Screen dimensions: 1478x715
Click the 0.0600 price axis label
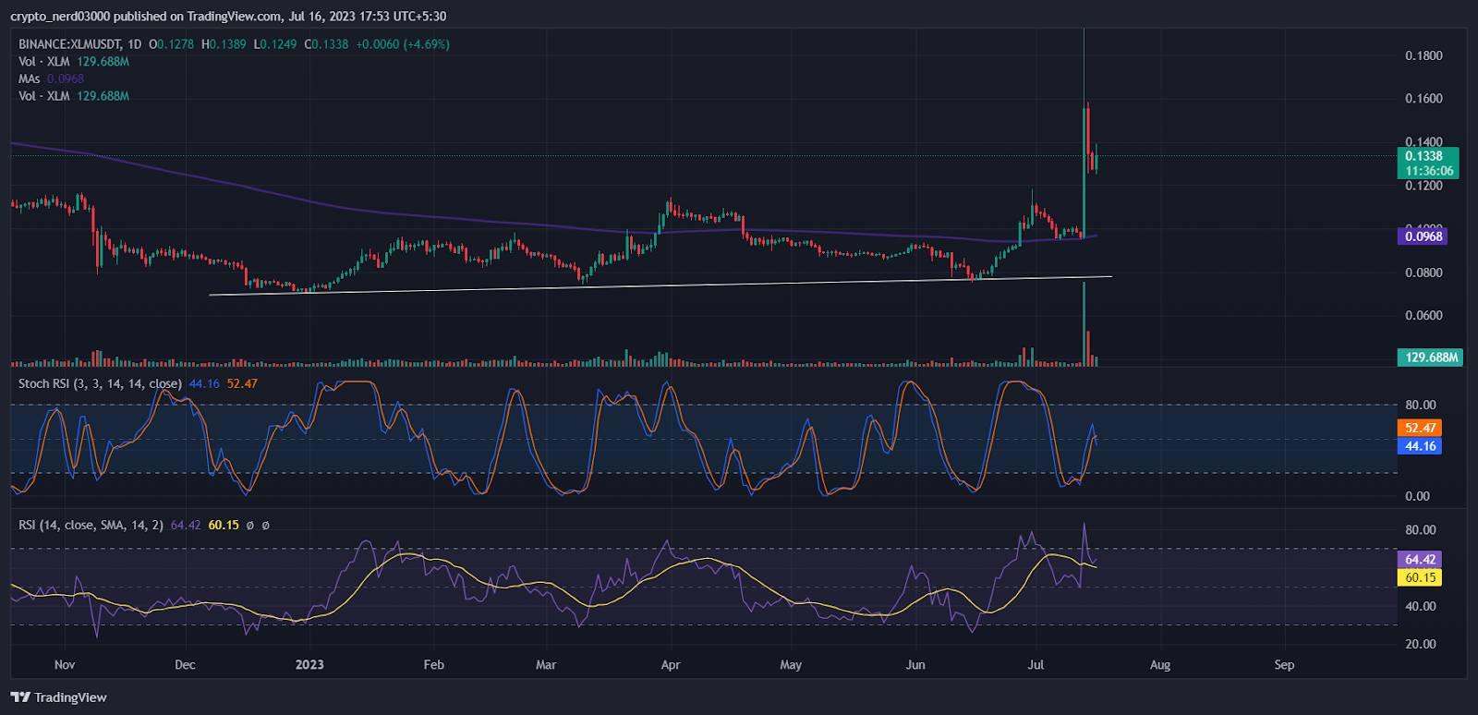pyautogui.click(x=1423, y=315)
